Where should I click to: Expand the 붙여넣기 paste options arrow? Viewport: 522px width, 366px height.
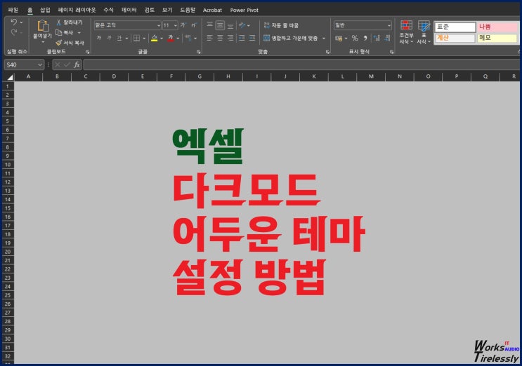43,42
